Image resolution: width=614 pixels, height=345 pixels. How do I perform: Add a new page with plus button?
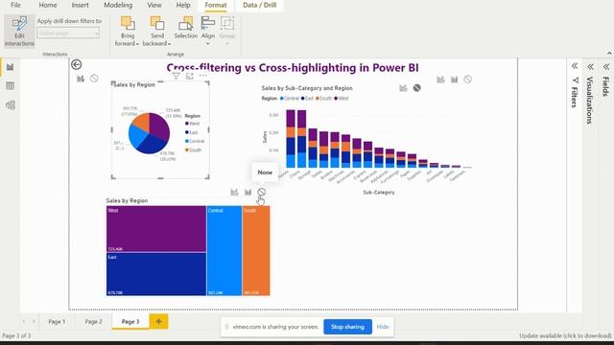(158, 322)
